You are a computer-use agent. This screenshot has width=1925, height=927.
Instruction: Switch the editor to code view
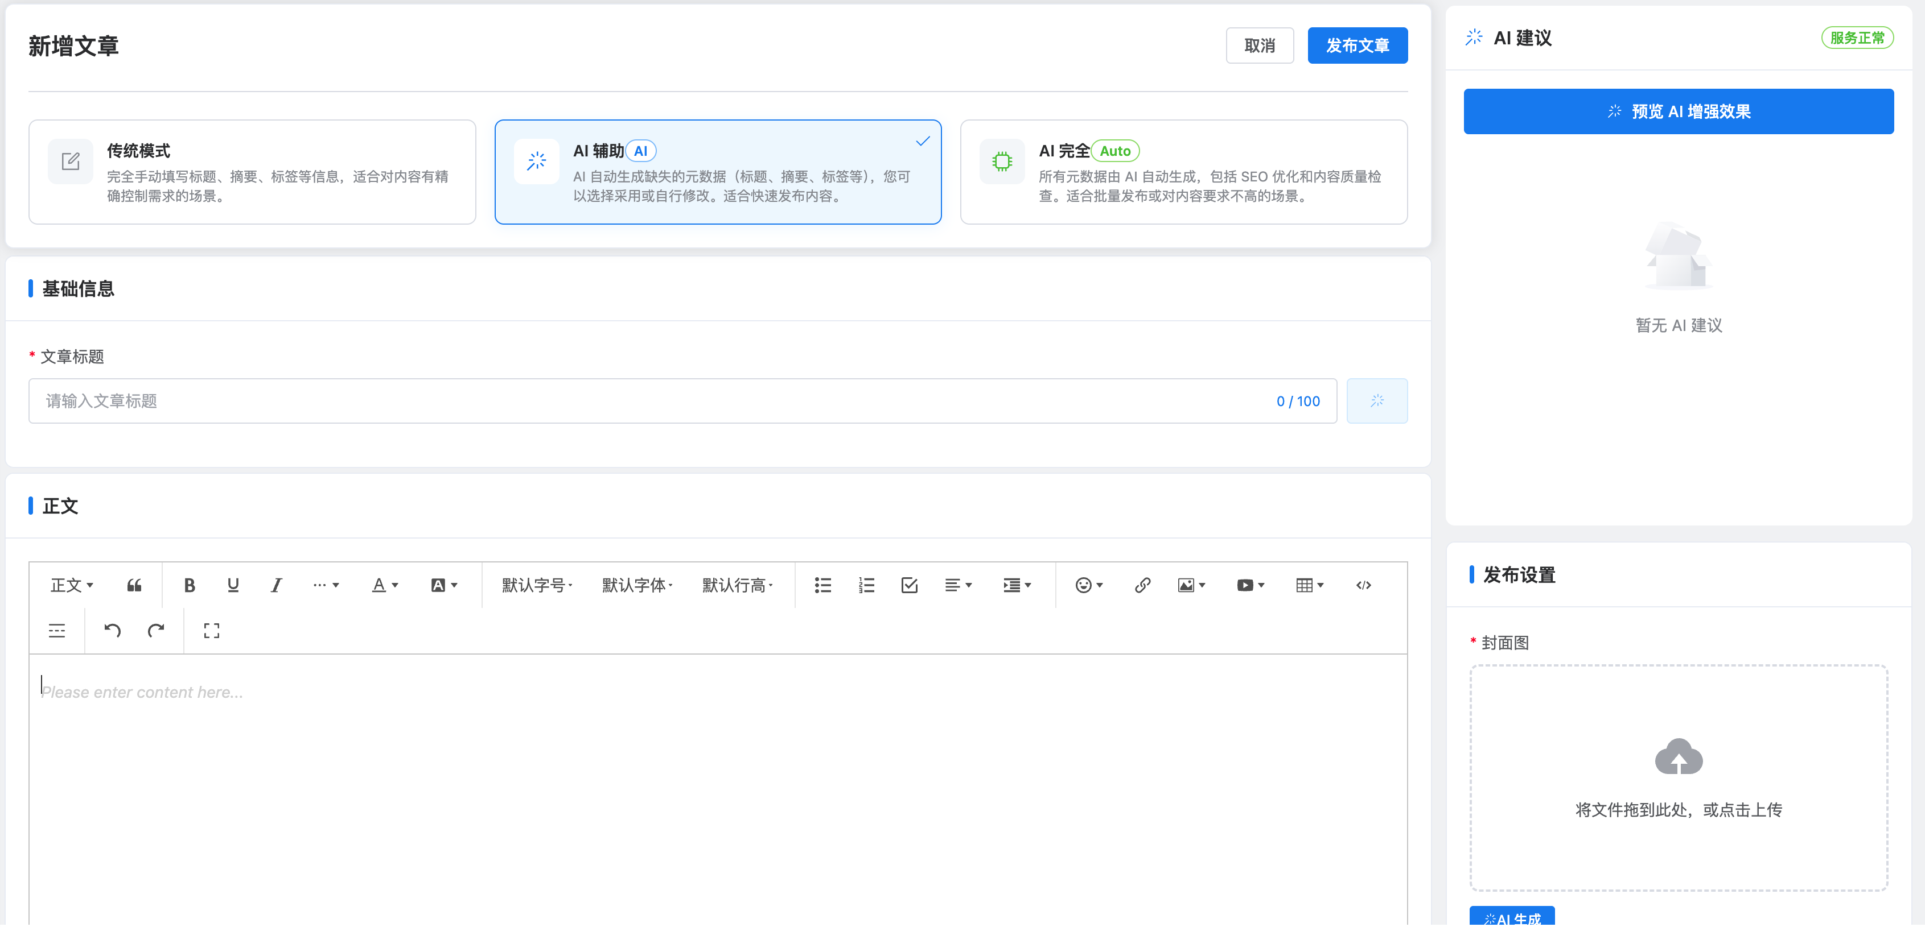point(1364,585)
